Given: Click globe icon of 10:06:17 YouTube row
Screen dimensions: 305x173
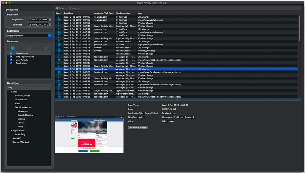Looking at the screenshot, I should pos(59,44).
